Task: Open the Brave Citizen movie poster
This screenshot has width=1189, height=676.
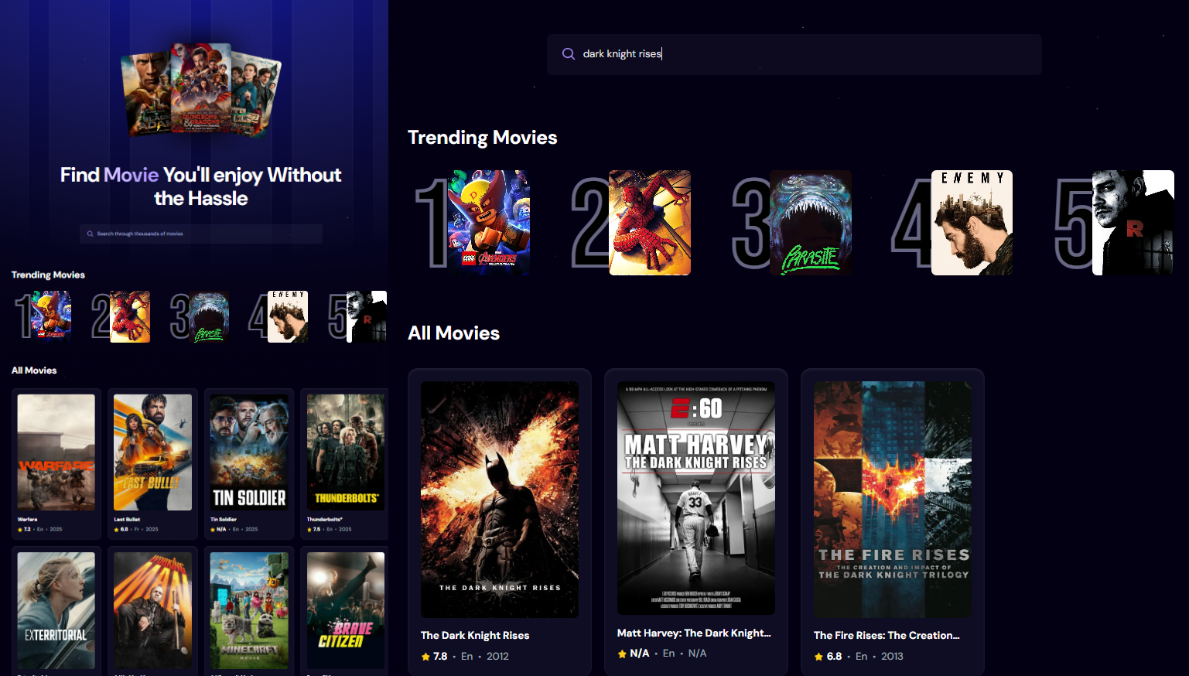Action: (x=346, y=610)
